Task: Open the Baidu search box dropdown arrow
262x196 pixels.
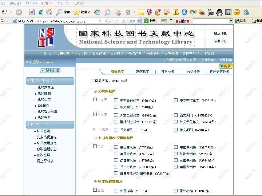Action: pyautogui.click(x=231, y=21)
